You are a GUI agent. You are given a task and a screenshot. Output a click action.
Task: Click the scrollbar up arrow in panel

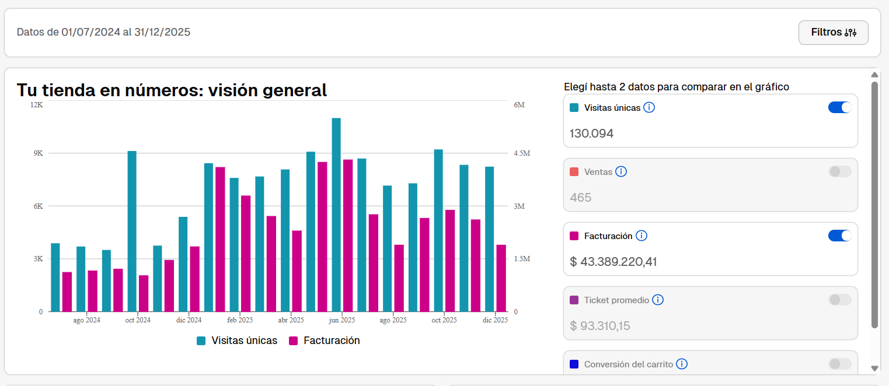tap(874, 75)
